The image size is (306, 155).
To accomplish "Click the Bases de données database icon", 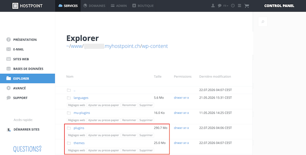I will click(8, 69).
